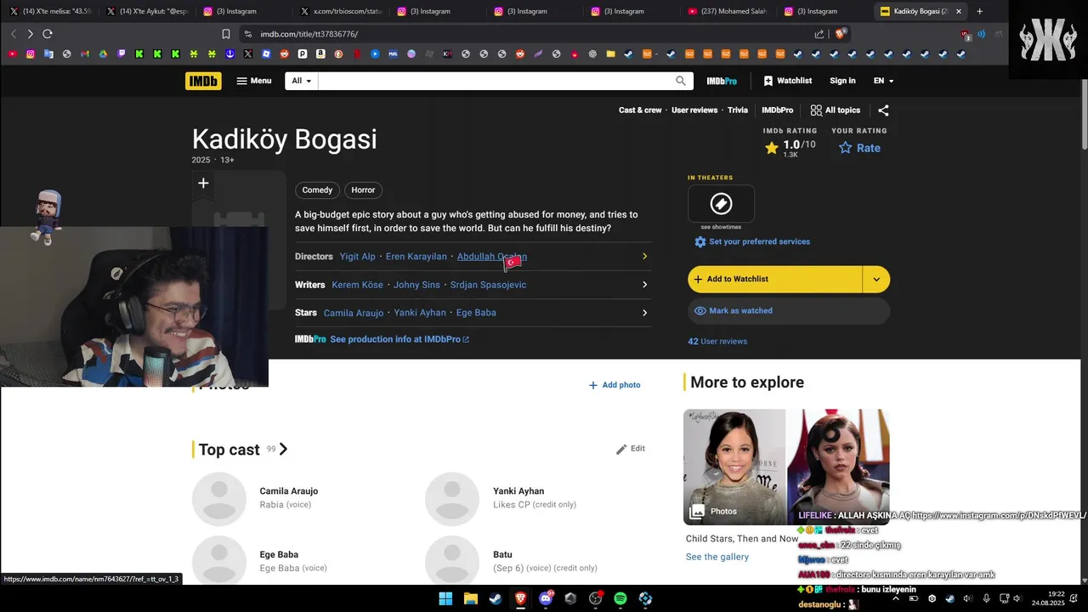Expand the Stars row chevron
This screenshot has height=612, width=1088.
(x=644, y=313)
